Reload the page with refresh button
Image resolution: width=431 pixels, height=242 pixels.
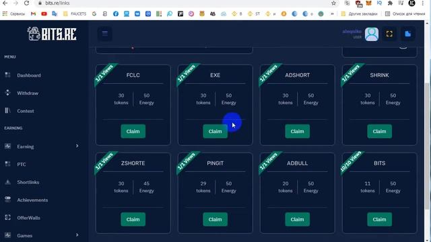(x=26, y=3)
